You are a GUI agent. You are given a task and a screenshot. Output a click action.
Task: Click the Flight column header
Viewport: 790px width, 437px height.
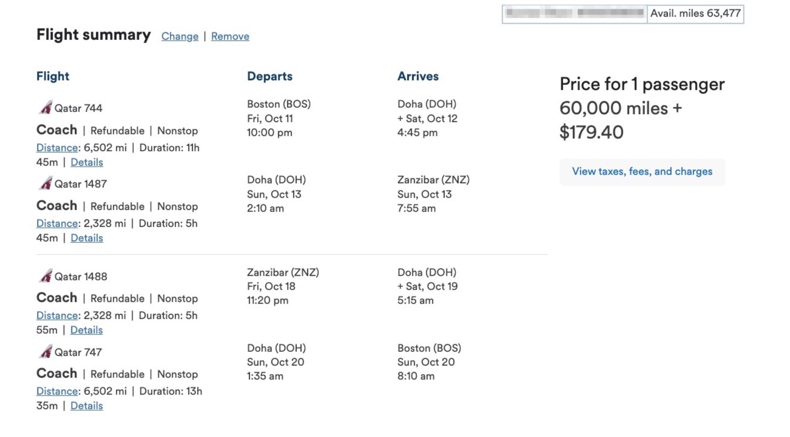53,76
